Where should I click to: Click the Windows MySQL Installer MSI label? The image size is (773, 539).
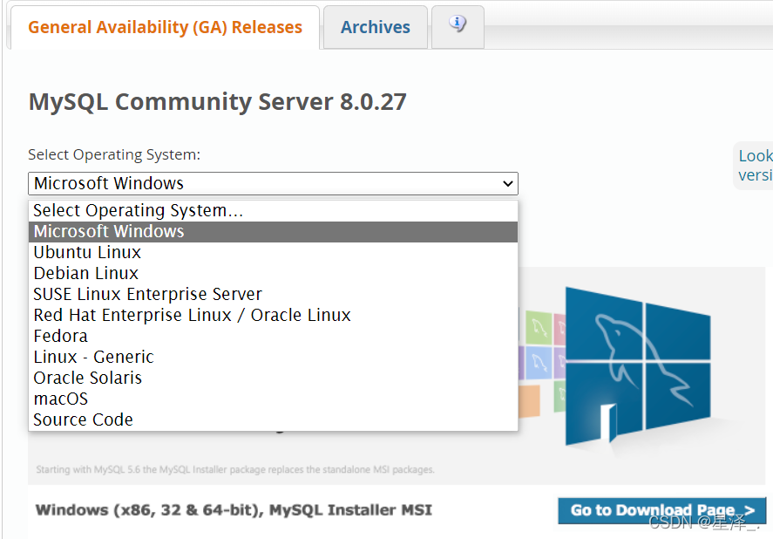pos(234,509)
